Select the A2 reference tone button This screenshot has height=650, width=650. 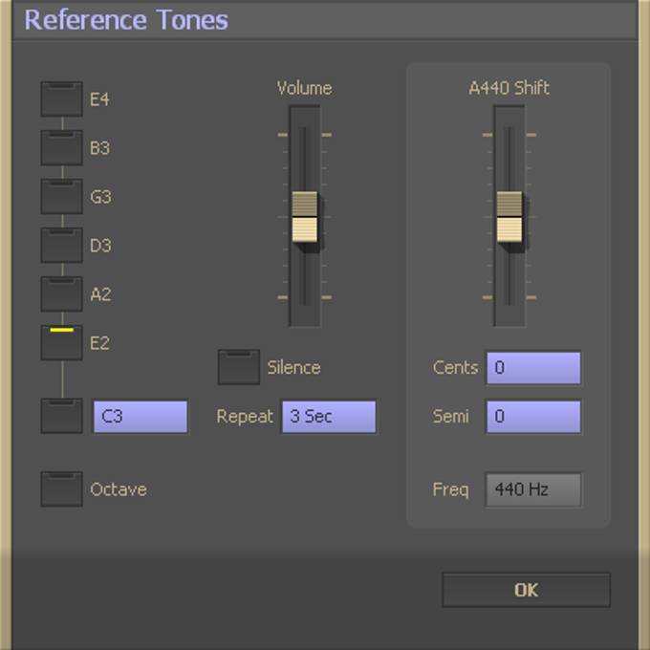coord(61,294)
